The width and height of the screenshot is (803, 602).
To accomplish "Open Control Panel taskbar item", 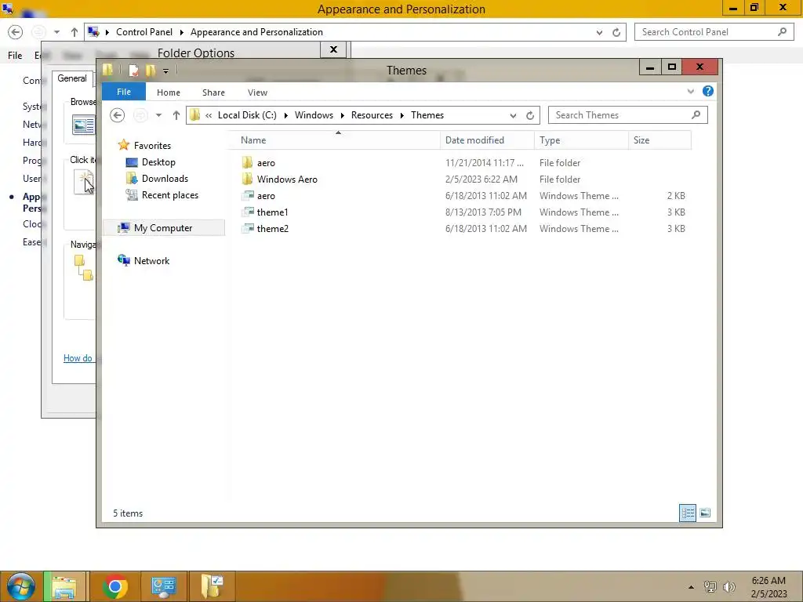I will (163, 586).
